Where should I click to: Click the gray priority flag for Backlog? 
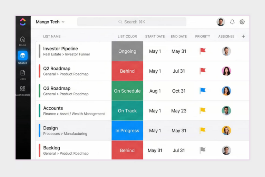(203, 150)
